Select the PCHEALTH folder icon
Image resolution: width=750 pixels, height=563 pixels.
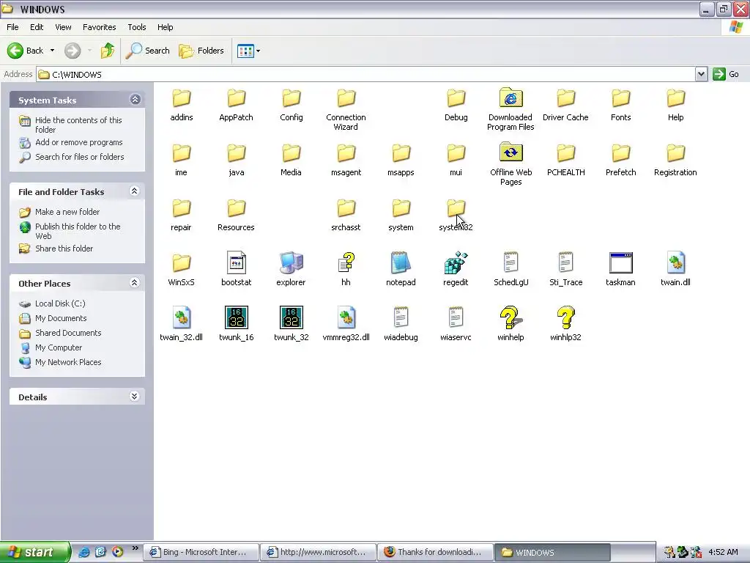[x=566, y=153]
